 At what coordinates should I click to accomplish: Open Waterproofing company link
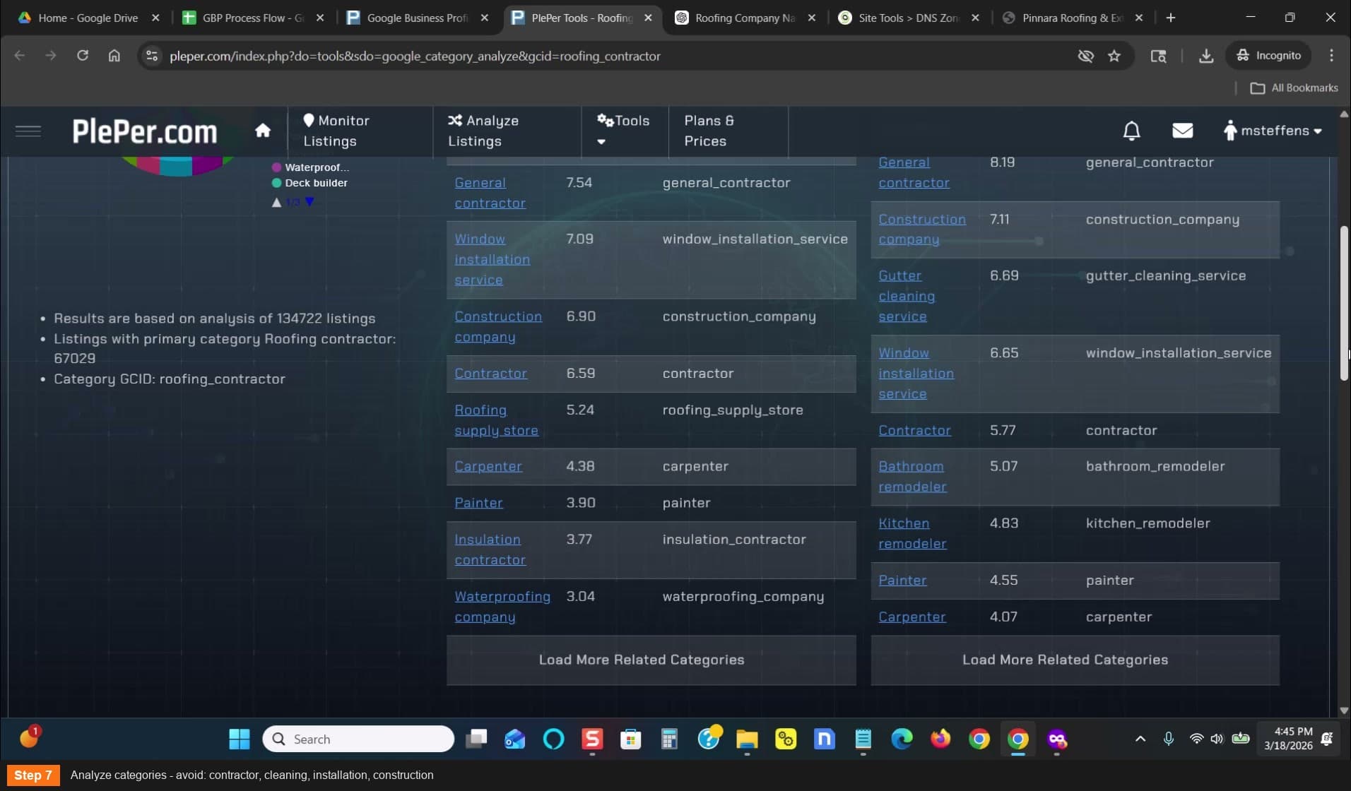click(x=502, y=607)
